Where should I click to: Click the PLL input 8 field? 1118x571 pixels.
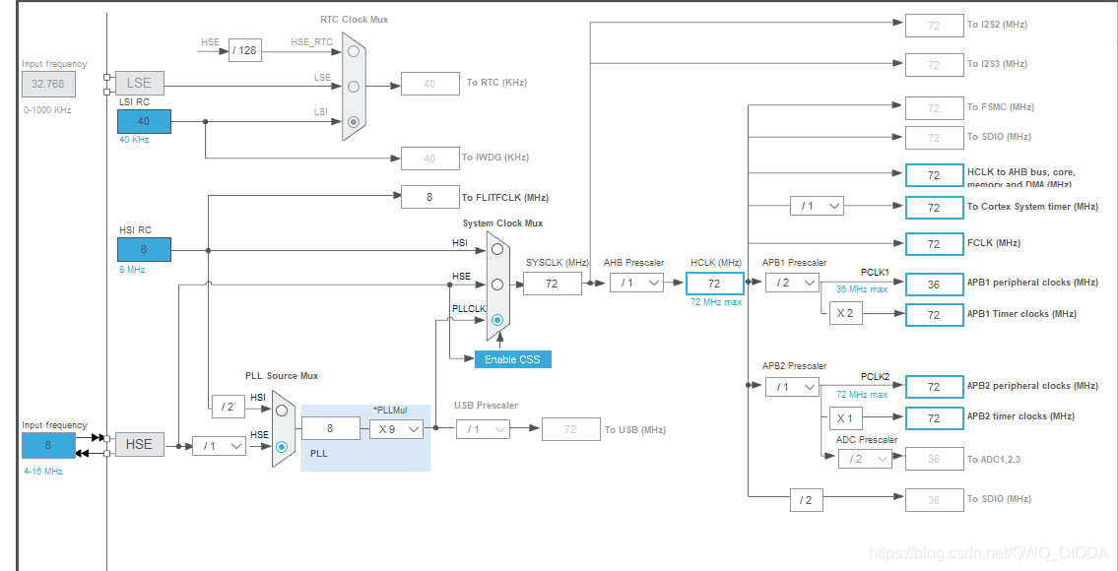tap(330, 428)
